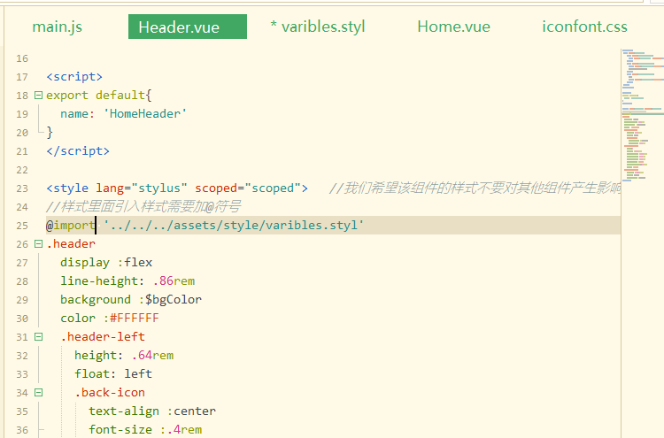Switch to the main.js tab

[58, 27]
